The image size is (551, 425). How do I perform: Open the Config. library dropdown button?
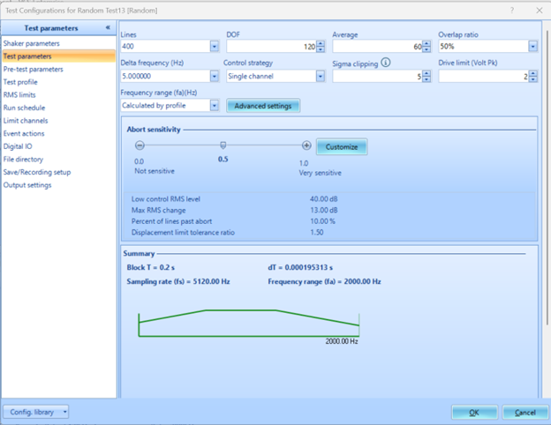click(x=36, y=412)
